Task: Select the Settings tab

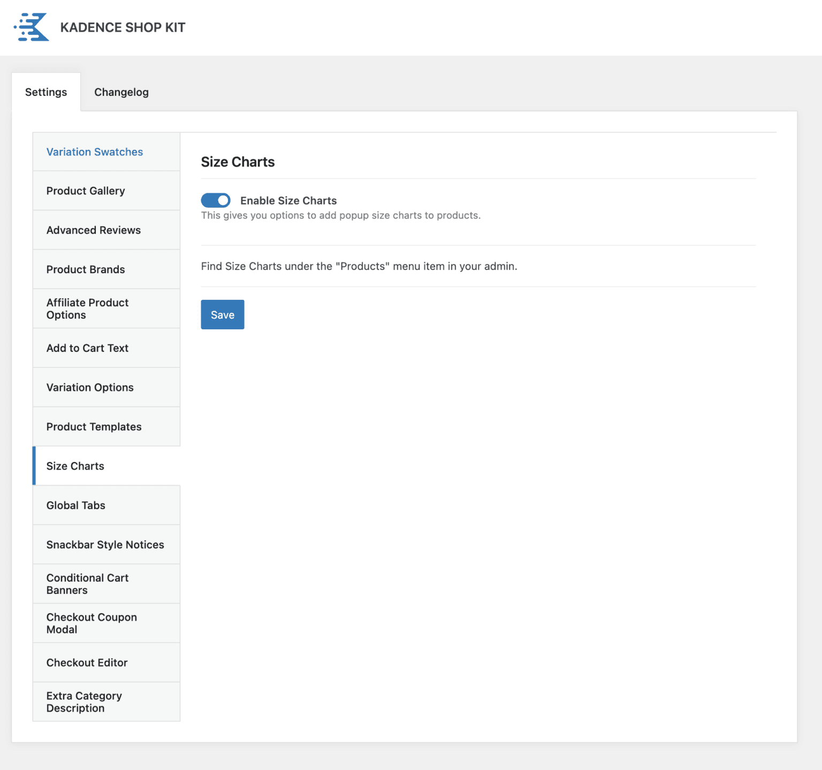Action: tap(46, 92)
